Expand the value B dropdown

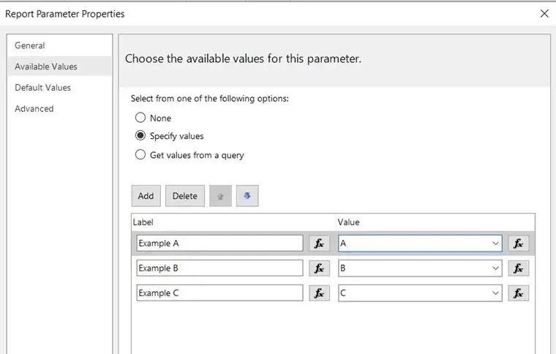pos(495,268)
